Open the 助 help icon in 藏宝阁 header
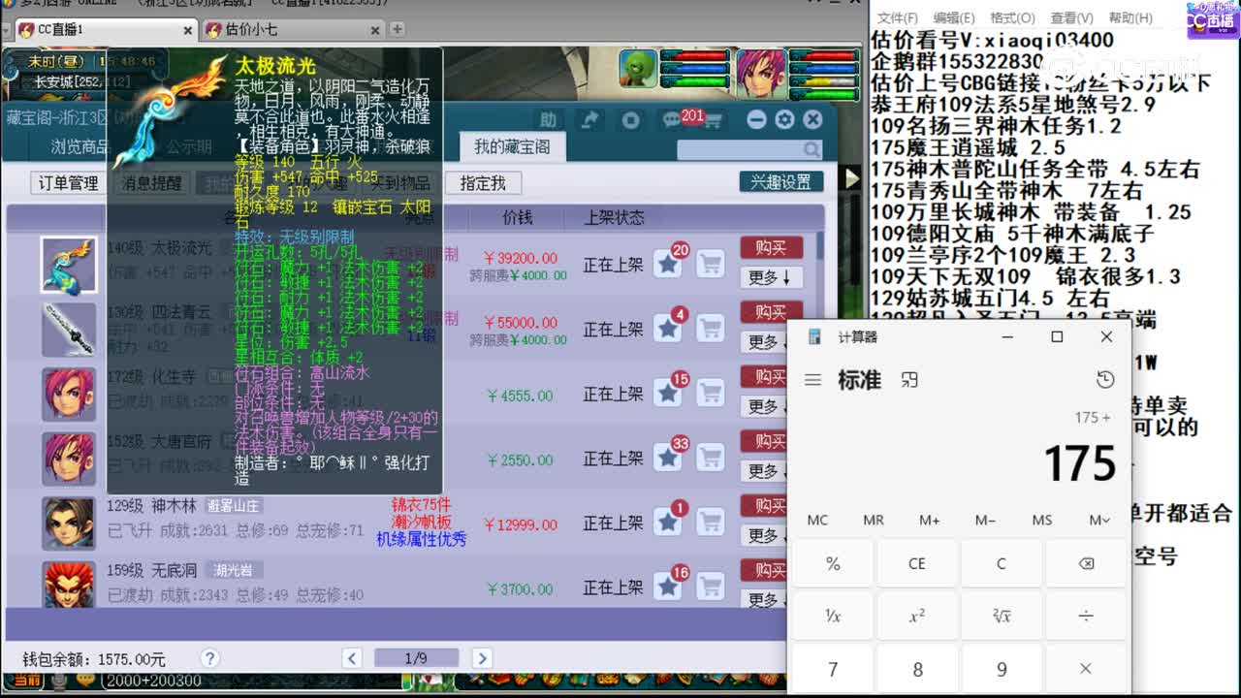 549,120
